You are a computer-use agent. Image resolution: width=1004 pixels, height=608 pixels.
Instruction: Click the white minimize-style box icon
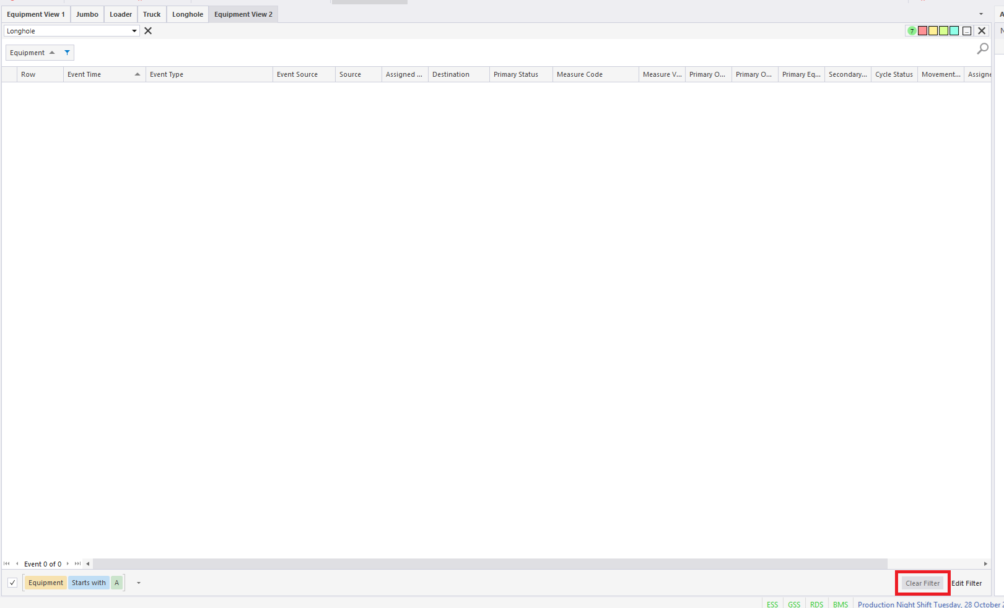[x=967, y=31]
